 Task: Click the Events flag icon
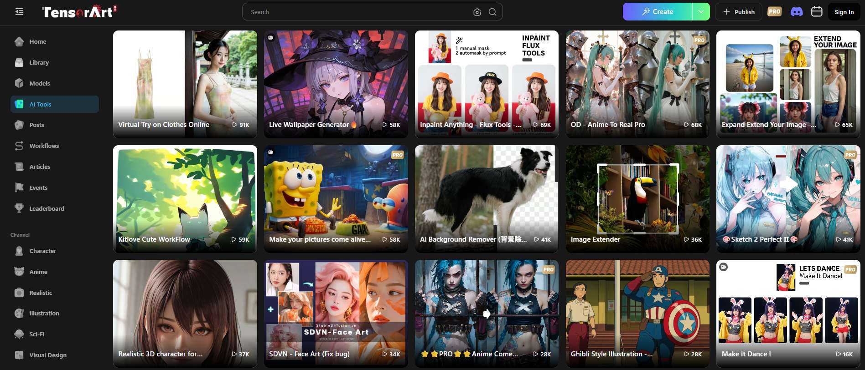(x=19, y=188)
